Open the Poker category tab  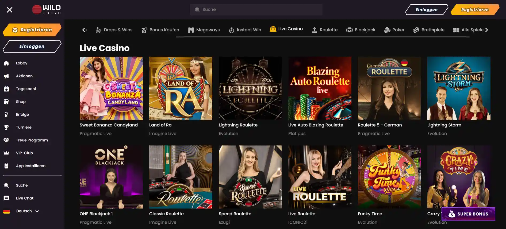pos(394,30)
